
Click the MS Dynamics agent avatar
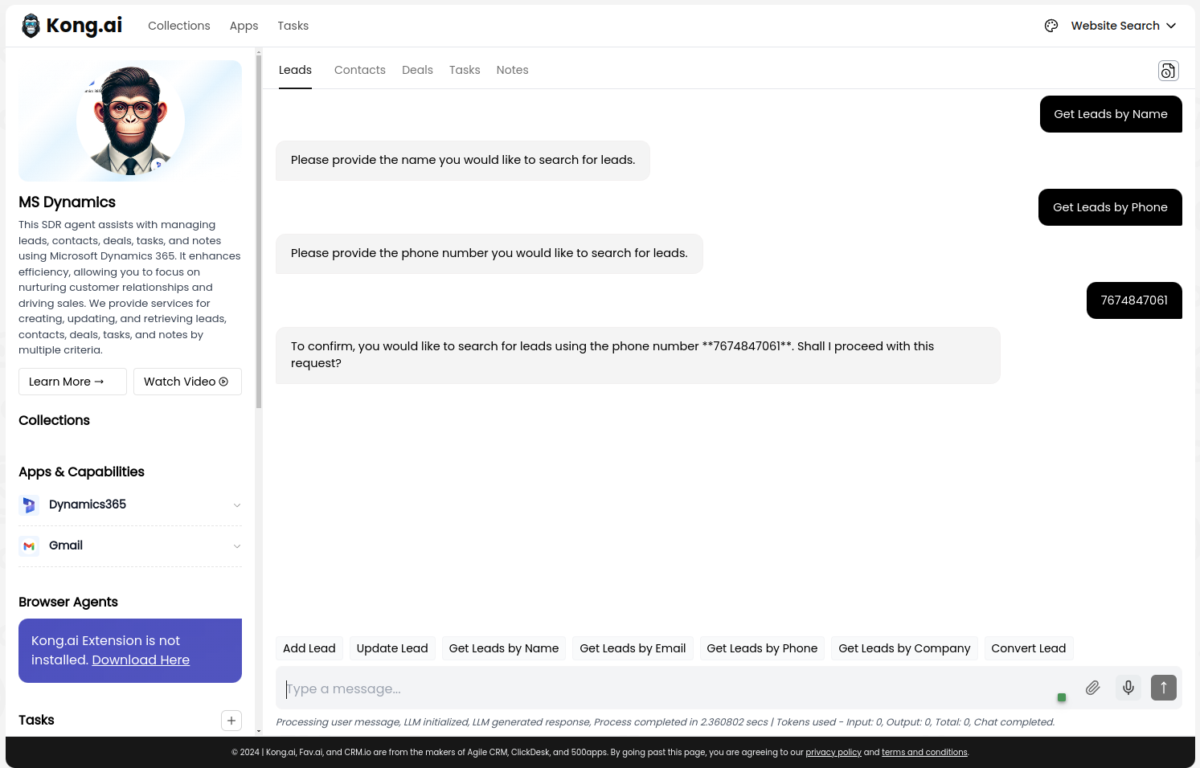point(130,121)
